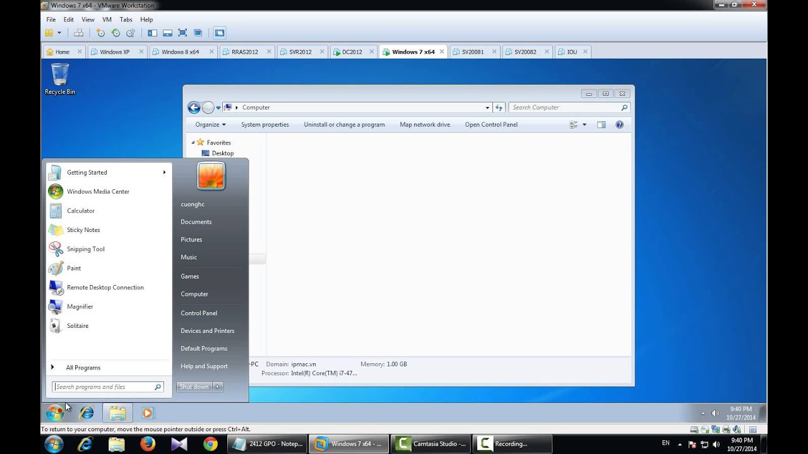Open the VM menu in VMware

pyautogui.click(x=107, y=20)
